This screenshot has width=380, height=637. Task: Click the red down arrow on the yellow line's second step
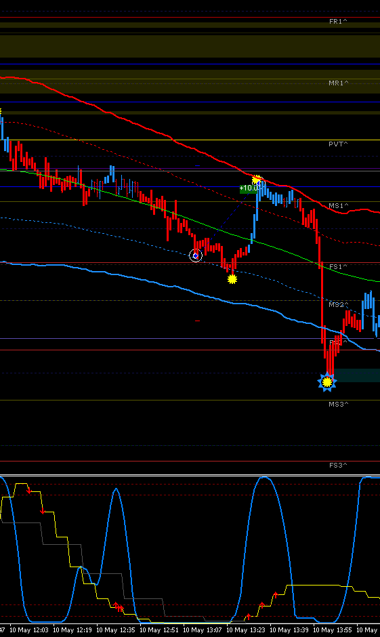tap(43, 511)
